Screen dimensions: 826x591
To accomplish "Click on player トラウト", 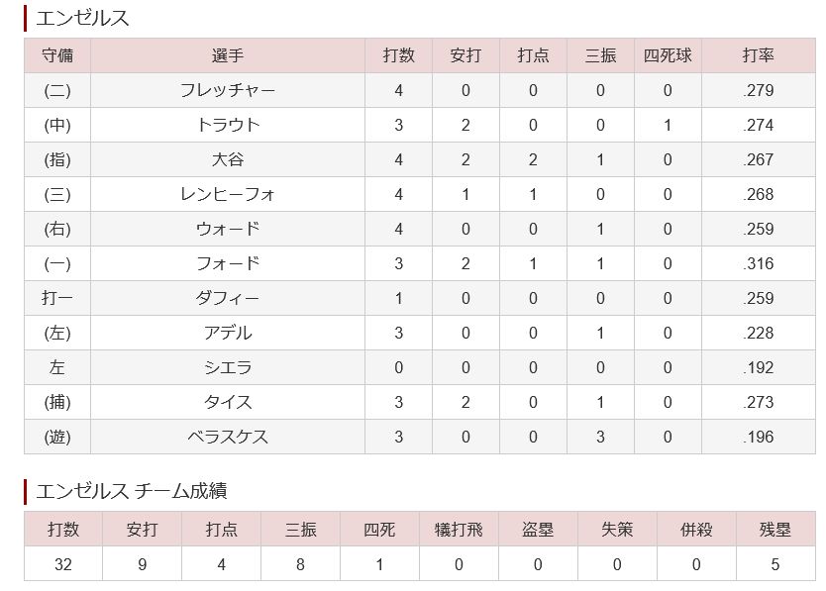I will [227, 126].
